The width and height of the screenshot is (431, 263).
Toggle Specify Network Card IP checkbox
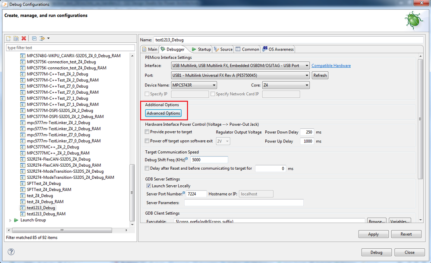pyautogui.click(x=213, y=94)
